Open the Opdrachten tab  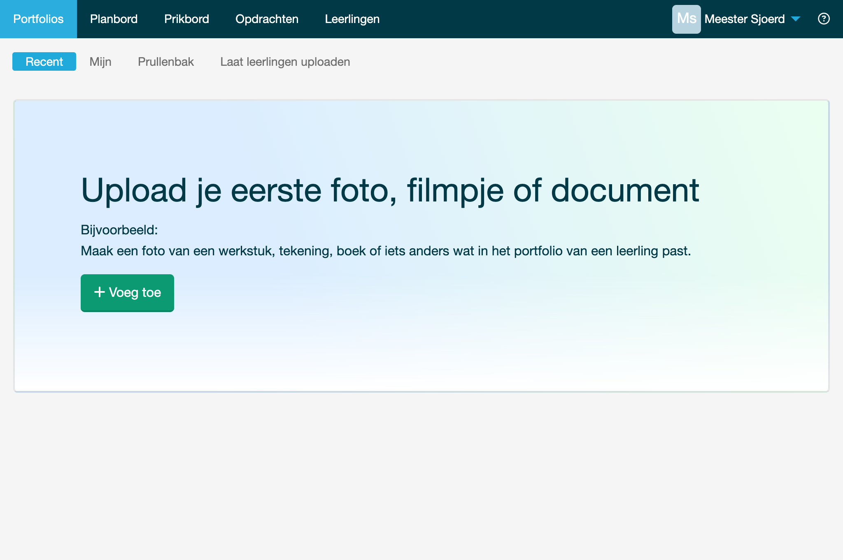click(267, 19)
